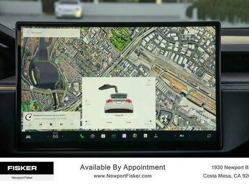Tap the left-side door control in car panel
The width and height of the screenshot is (249, 187).
coord(88,102)
